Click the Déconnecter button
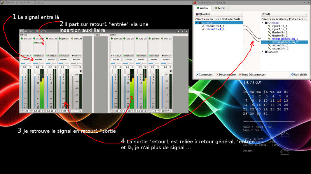The image size is (311, 174). 226,75
